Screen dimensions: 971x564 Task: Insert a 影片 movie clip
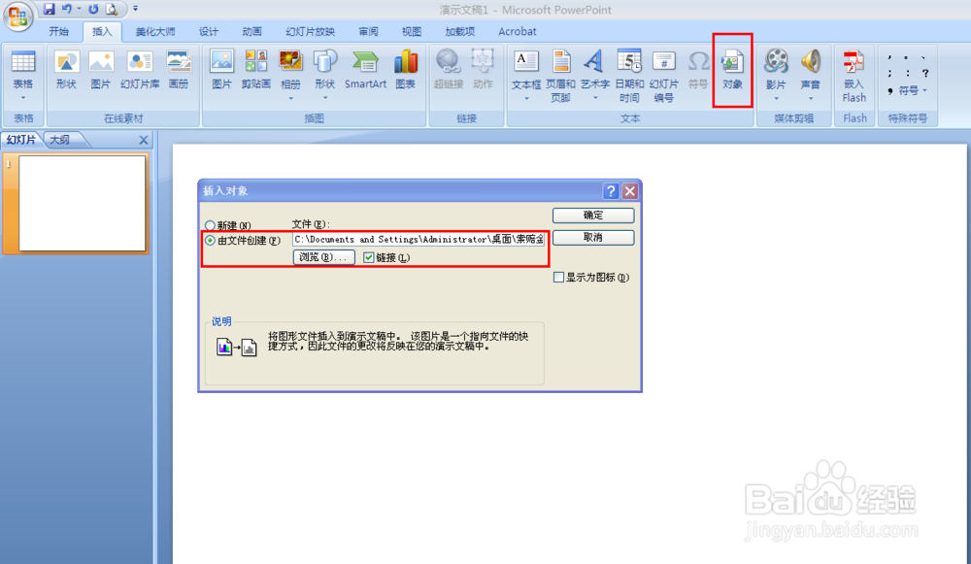[x=776, y=68]
